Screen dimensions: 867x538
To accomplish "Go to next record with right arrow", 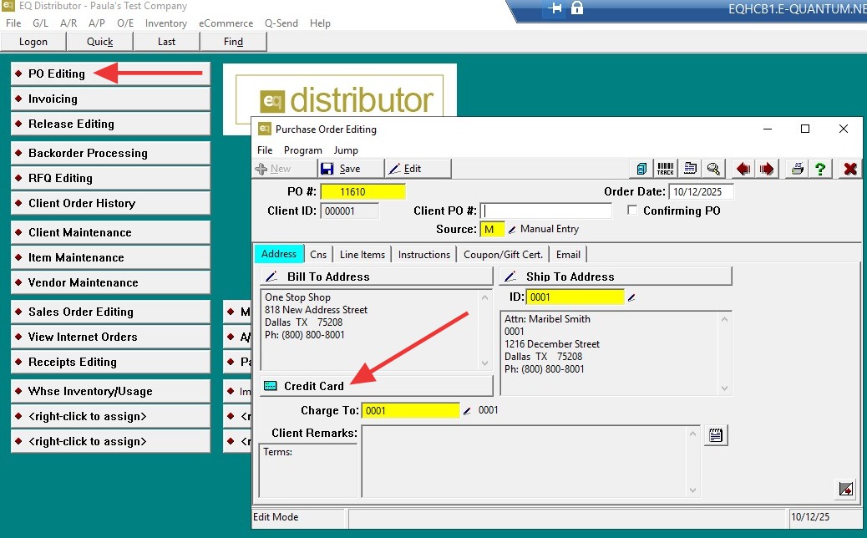I will click(x=767, y=169).
